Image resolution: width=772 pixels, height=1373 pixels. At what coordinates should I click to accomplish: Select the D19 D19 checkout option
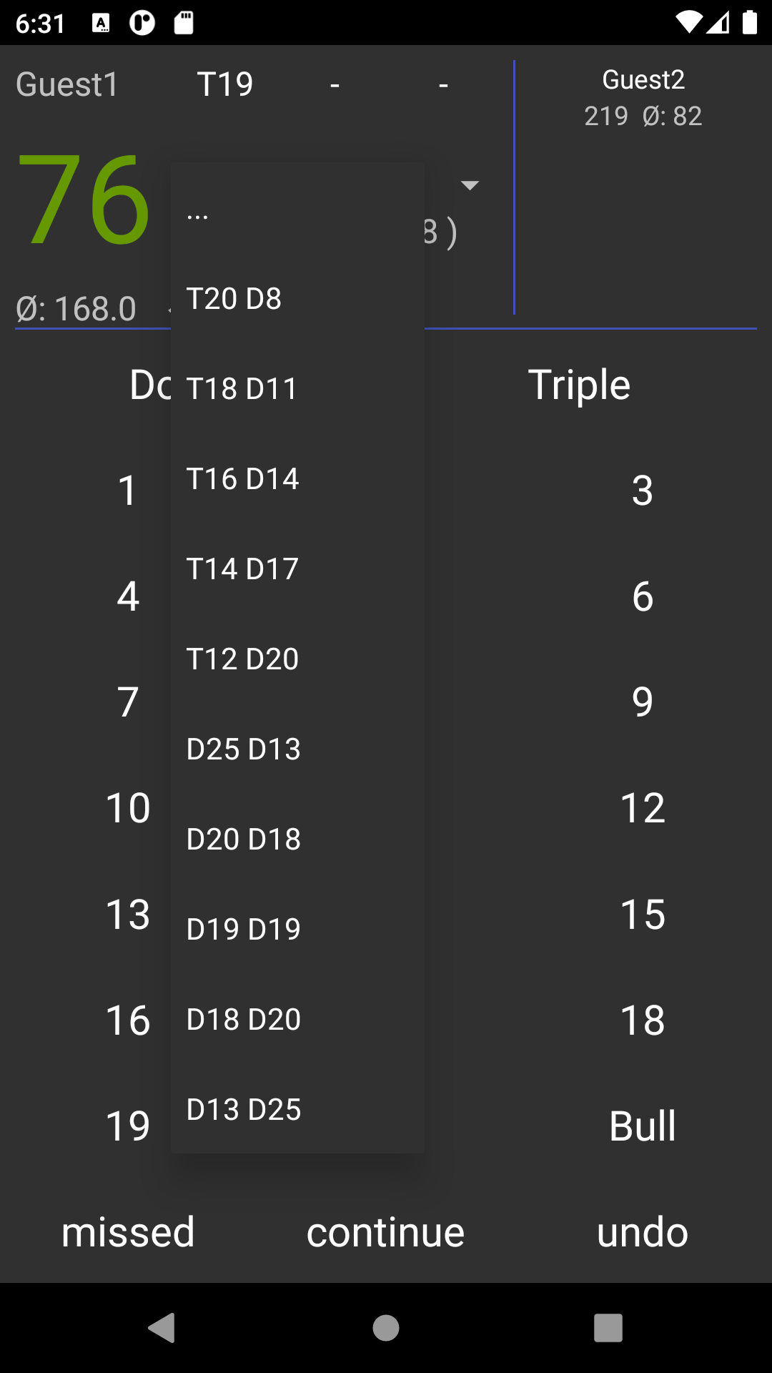(x=297, y=930)
